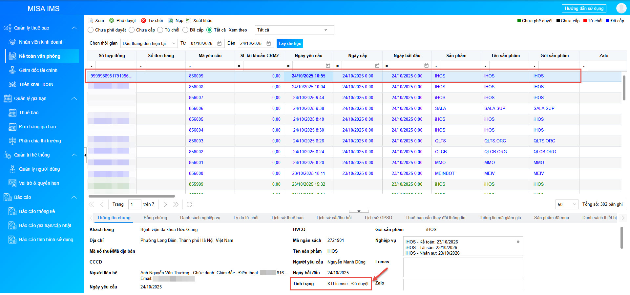
Task: Select the Từ chối radio button
Action: pyautogui.click(x=160, y=30)
